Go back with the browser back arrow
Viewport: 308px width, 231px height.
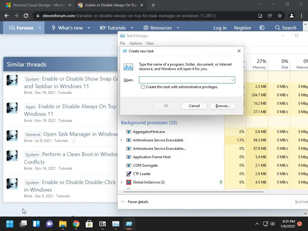(x=7, y=16)
